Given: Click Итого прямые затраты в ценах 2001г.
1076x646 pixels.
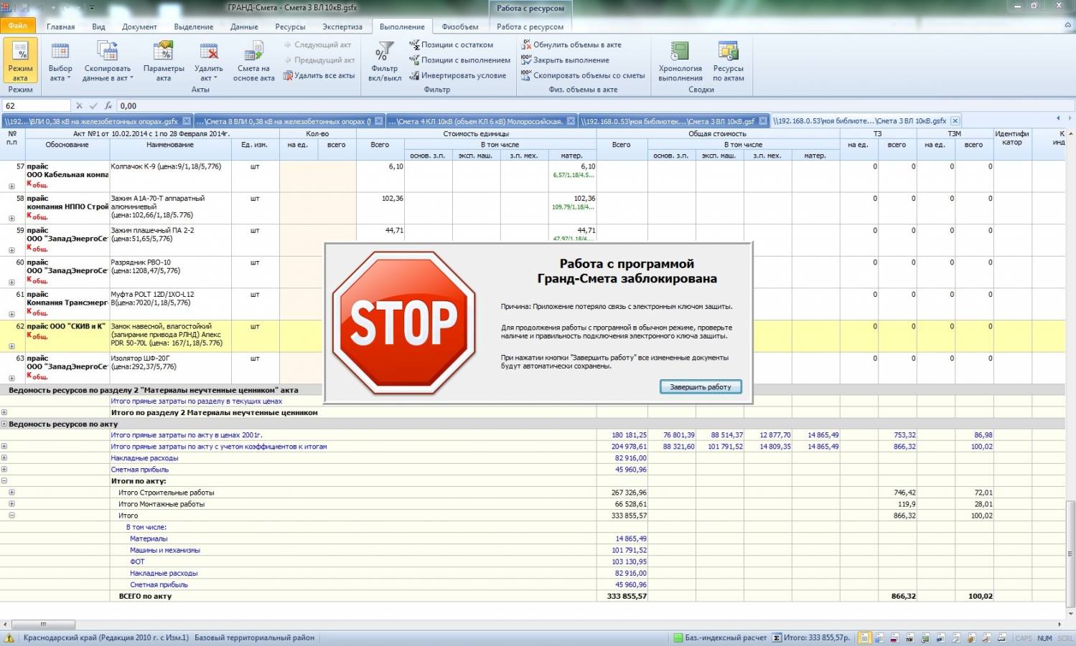Looking at the screenshot, I should point(187,435).
